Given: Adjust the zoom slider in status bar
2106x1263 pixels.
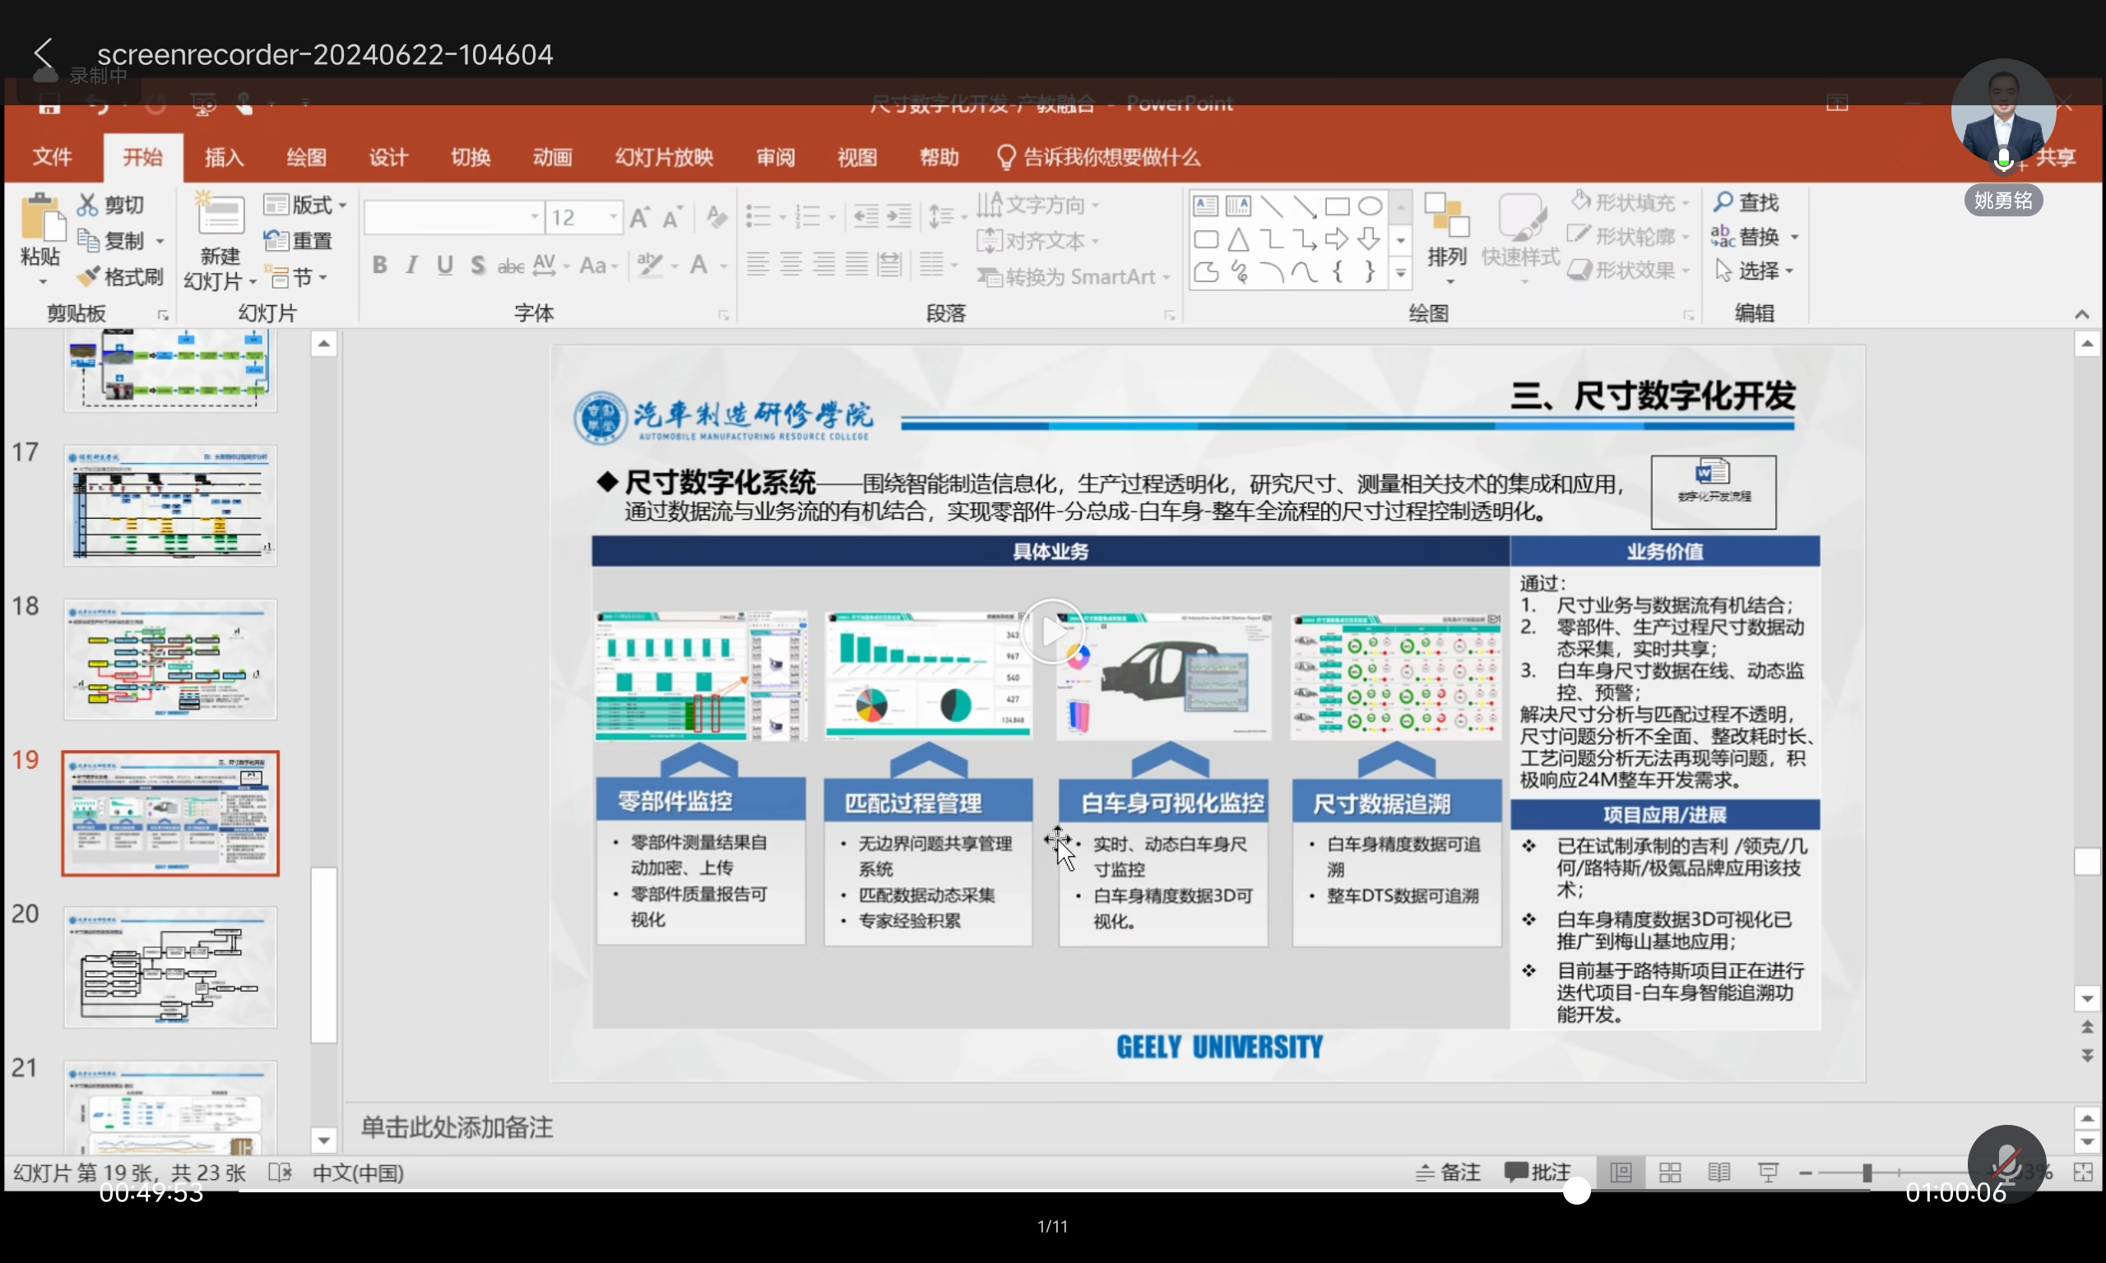Looking at the screenshot, I should 1866,1173.
